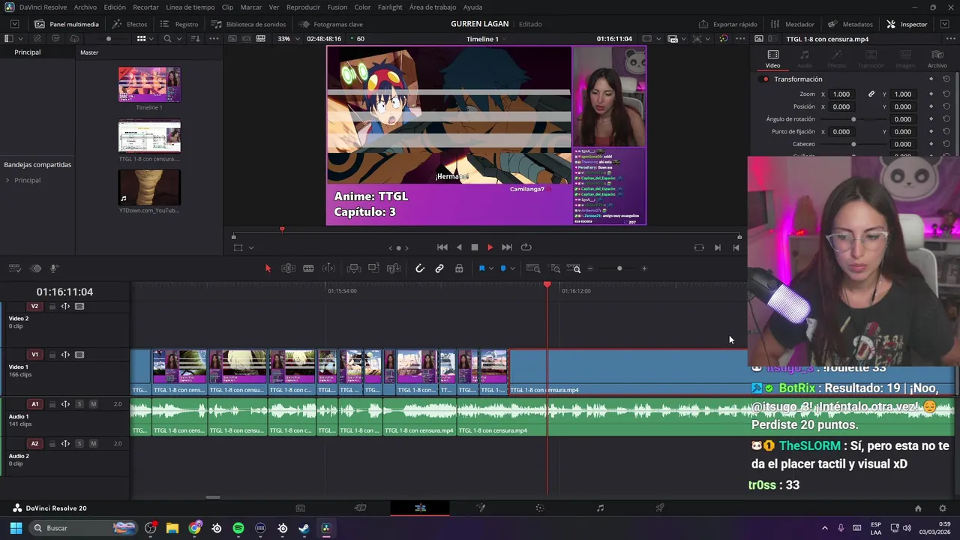Screen dimensions: 960x540
Task: Activate the Trim edit mode tool
Action: [288, 268]
